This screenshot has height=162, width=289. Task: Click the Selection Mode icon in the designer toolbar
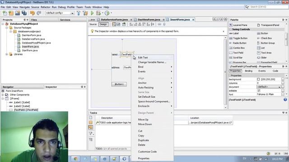[114, 24]
